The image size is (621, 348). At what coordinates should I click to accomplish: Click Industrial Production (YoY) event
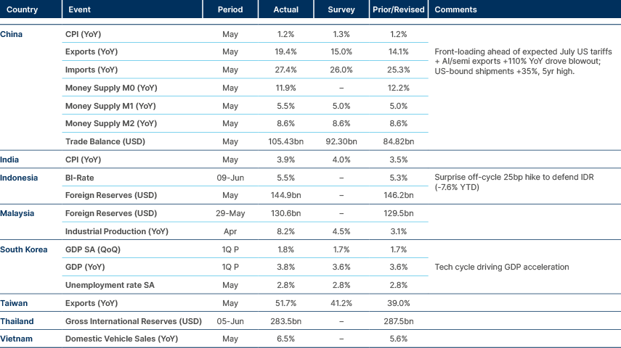(116, 231)
